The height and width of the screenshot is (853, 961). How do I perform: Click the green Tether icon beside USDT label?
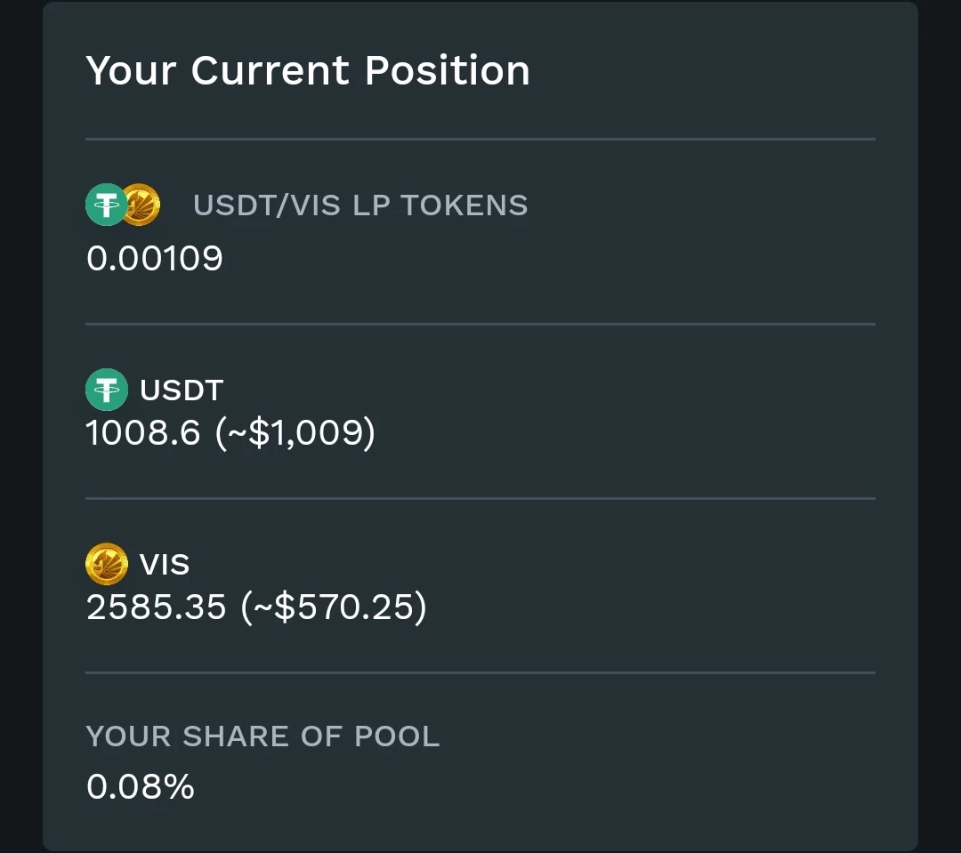coord(106,390)
